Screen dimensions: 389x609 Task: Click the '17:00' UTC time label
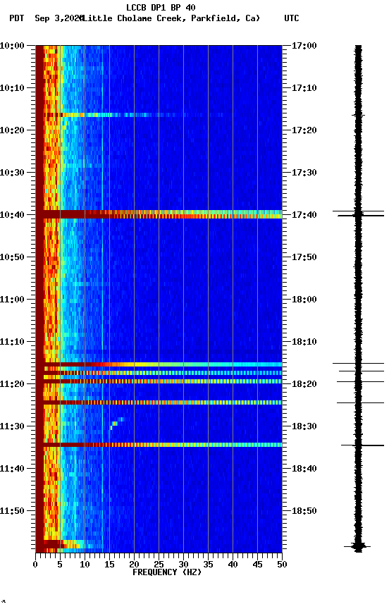(x=304, y=46)
